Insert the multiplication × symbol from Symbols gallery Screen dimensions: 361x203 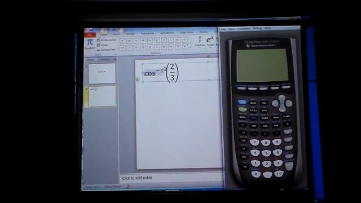coord(157,41)
